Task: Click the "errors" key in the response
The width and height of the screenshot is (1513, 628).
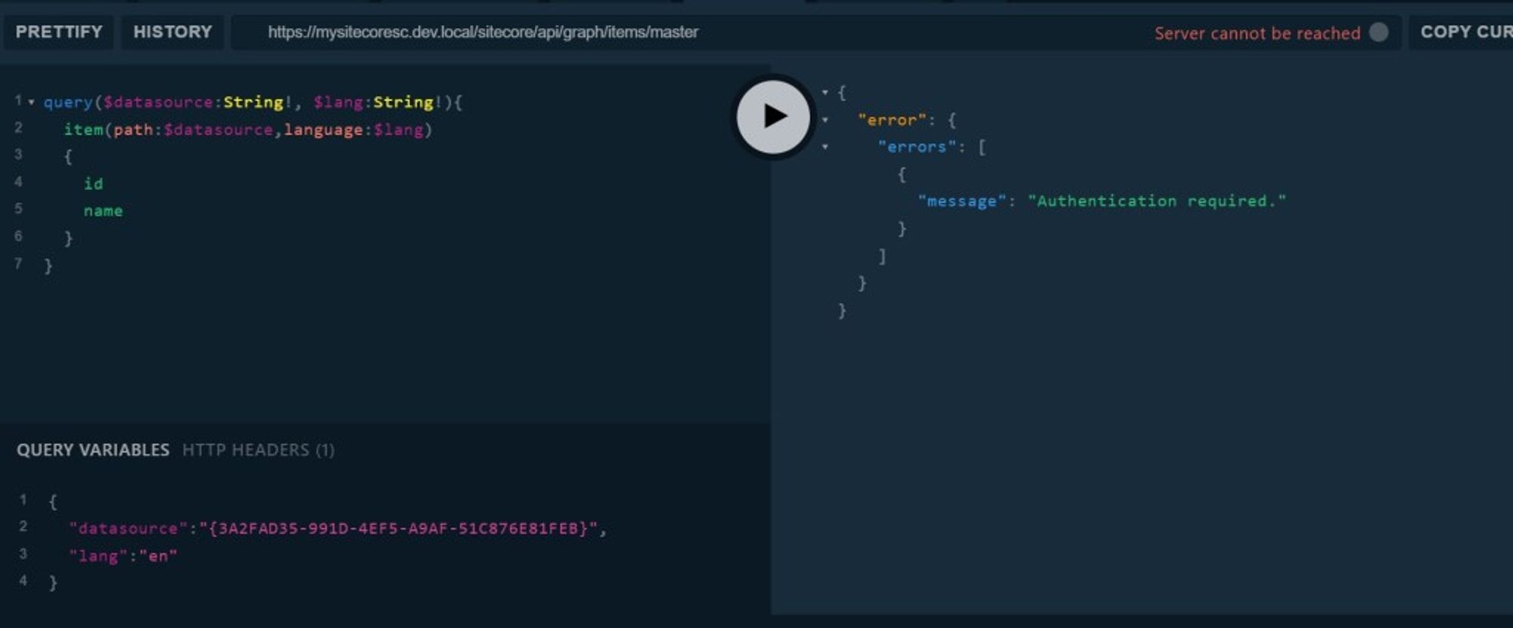Action: [917, 147]
